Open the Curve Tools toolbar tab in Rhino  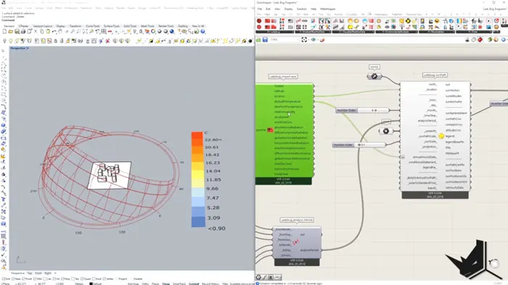click(x=93, y=26)
